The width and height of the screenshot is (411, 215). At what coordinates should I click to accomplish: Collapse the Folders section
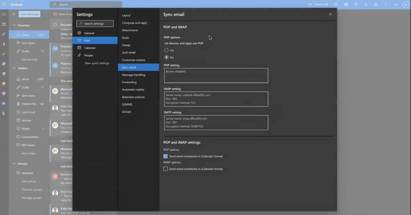click(14, 68)
